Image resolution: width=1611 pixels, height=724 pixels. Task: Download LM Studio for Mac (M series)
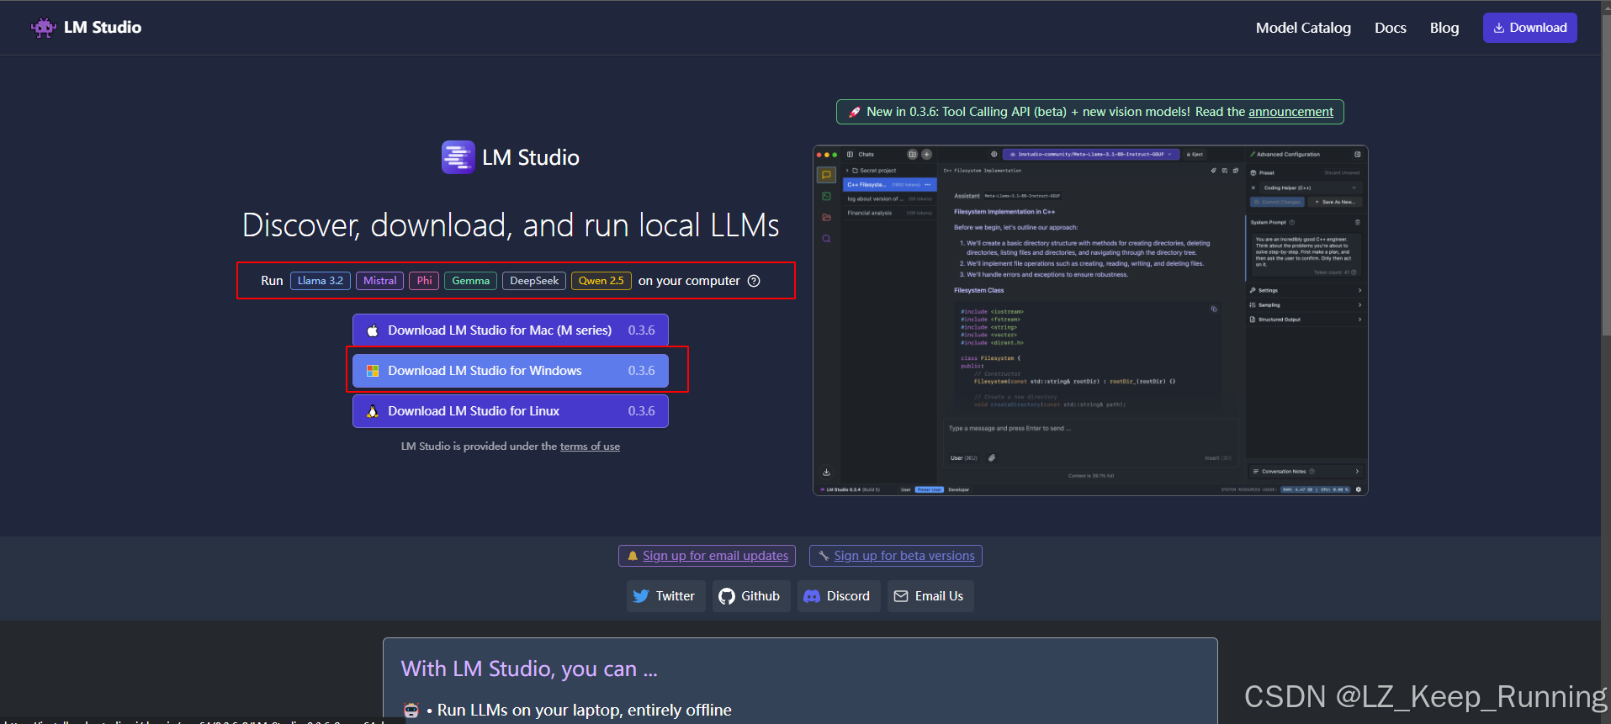pos(511,330)
